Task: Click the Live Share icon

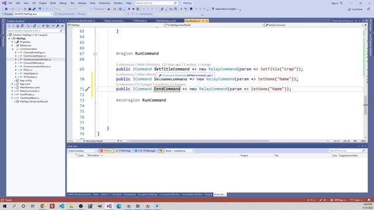Action: (x=355, y=9)
